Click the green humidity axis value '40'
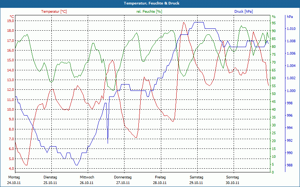Screen dimensions: 300x187 click(x=274, y=109)
